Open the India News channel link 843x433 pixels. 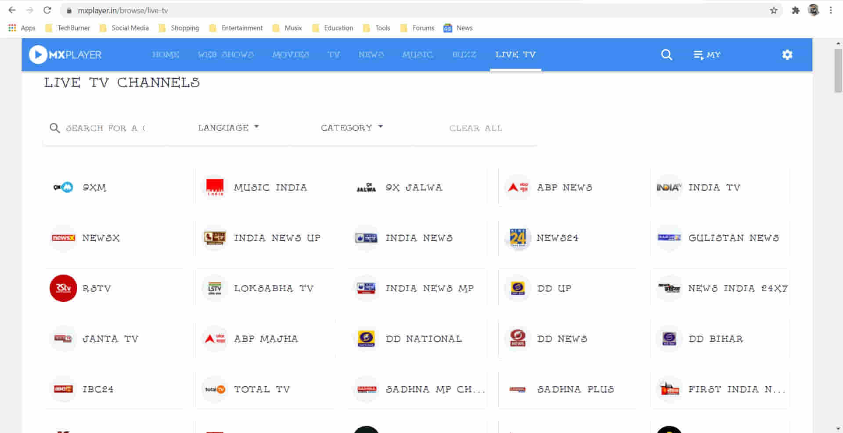click(x=419, y=238)
